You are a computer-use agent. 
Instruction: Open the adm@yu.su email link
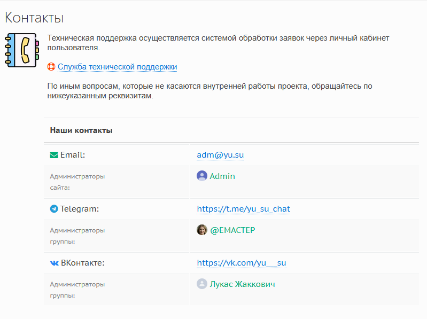pyautogui.click(x=220, y=155)
